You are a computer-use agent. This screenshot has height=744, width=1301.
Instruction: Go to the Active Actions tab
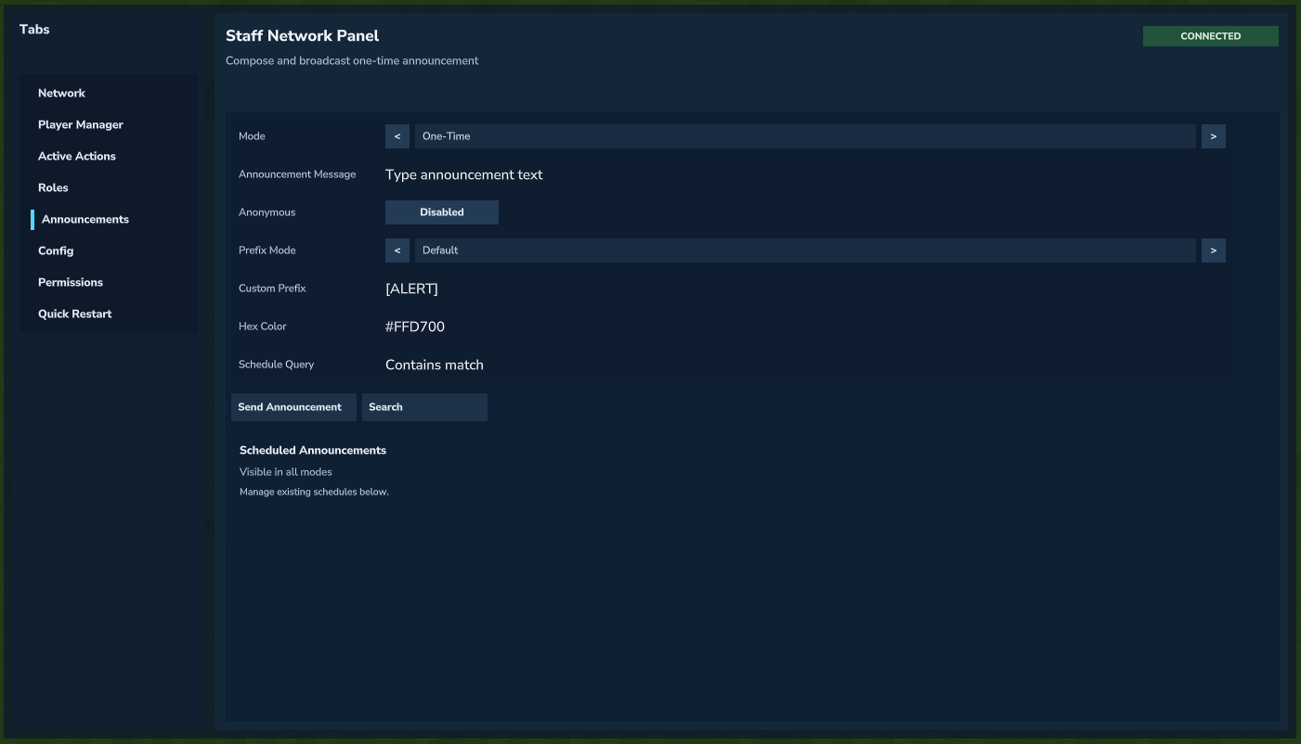point(77,157)
